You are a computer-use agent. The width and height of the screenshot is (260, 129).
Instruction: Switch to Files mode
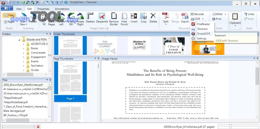(9, 15)
